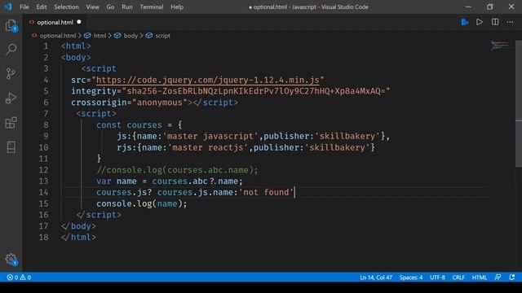The width and height of the screenshot is (522, 293).
Task: Open the Search view in activity bar
Action: coord(11,49)
